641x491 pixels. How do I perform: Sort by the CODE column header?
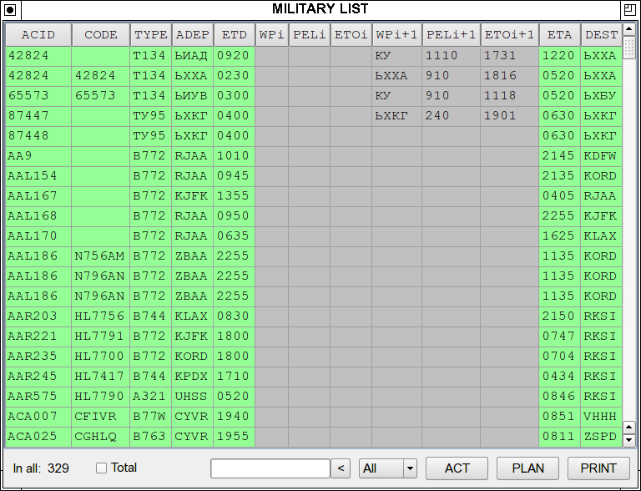click(101, 35)
